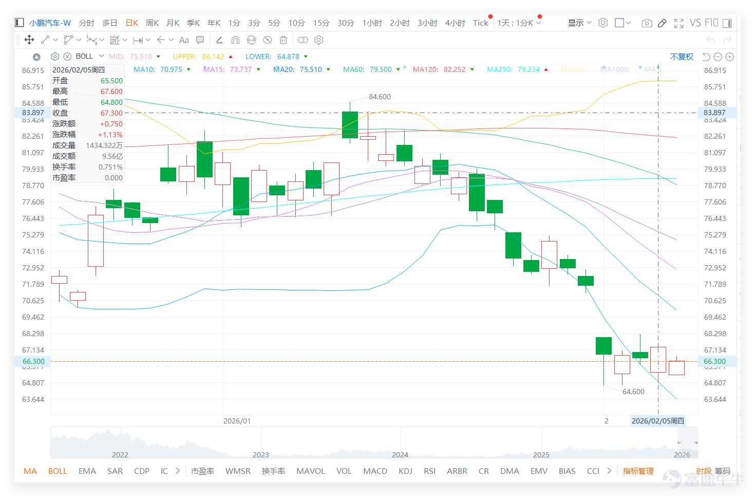Click the overlapping circles toggle icon
This screenshot has height=498, width=755.
tap(303, 40)
